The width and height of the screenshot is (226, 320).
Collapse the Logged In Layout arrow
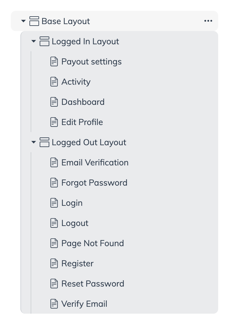point(34,41)
